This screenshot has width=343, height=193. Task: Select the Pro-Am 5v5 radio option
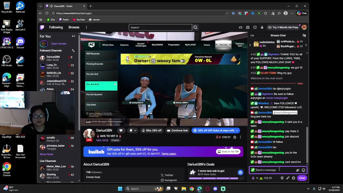coord(115,84)
